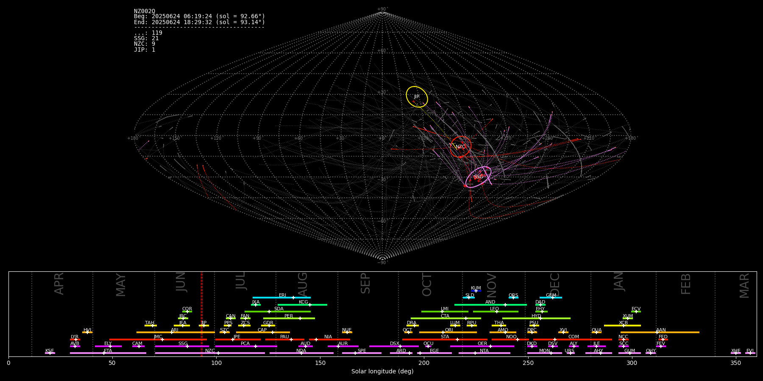Click the '250' tick on the solar longitude axis
The width and height of the screenshot is (763, 381).
pos(528,363)
